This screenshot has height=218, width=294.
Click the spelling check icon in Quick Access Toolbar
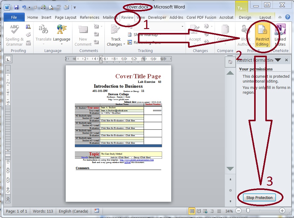tap(59, 7)
